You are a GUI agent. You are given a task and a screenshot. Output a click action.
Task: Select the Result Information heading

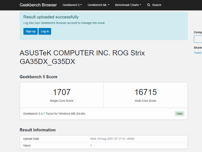(x=38, y=130)
